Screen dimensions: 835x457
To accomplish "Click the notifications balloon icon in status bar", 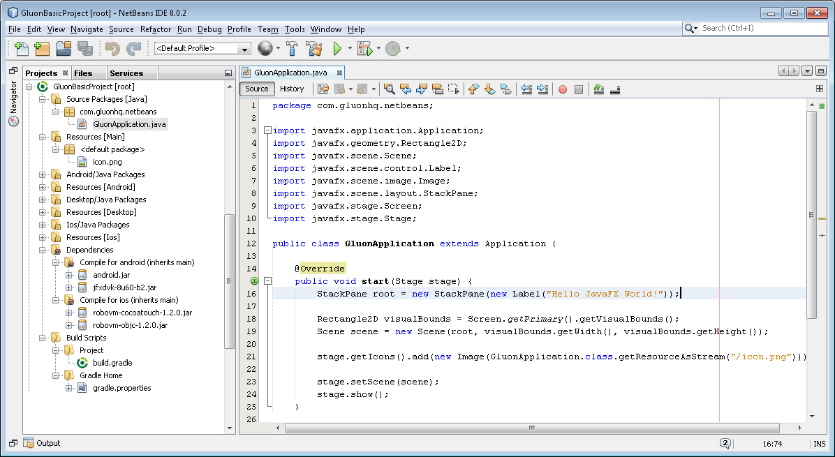I will (x=725, y=443).
